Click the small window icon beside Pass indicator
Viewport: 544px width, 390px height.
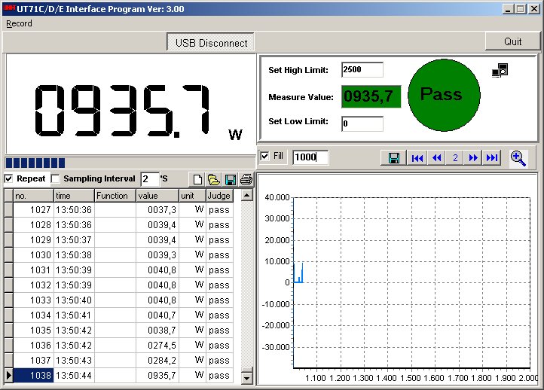(500, 70)
